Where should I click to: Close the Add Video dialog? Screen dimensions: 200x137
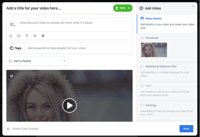(x=193, y=6)
